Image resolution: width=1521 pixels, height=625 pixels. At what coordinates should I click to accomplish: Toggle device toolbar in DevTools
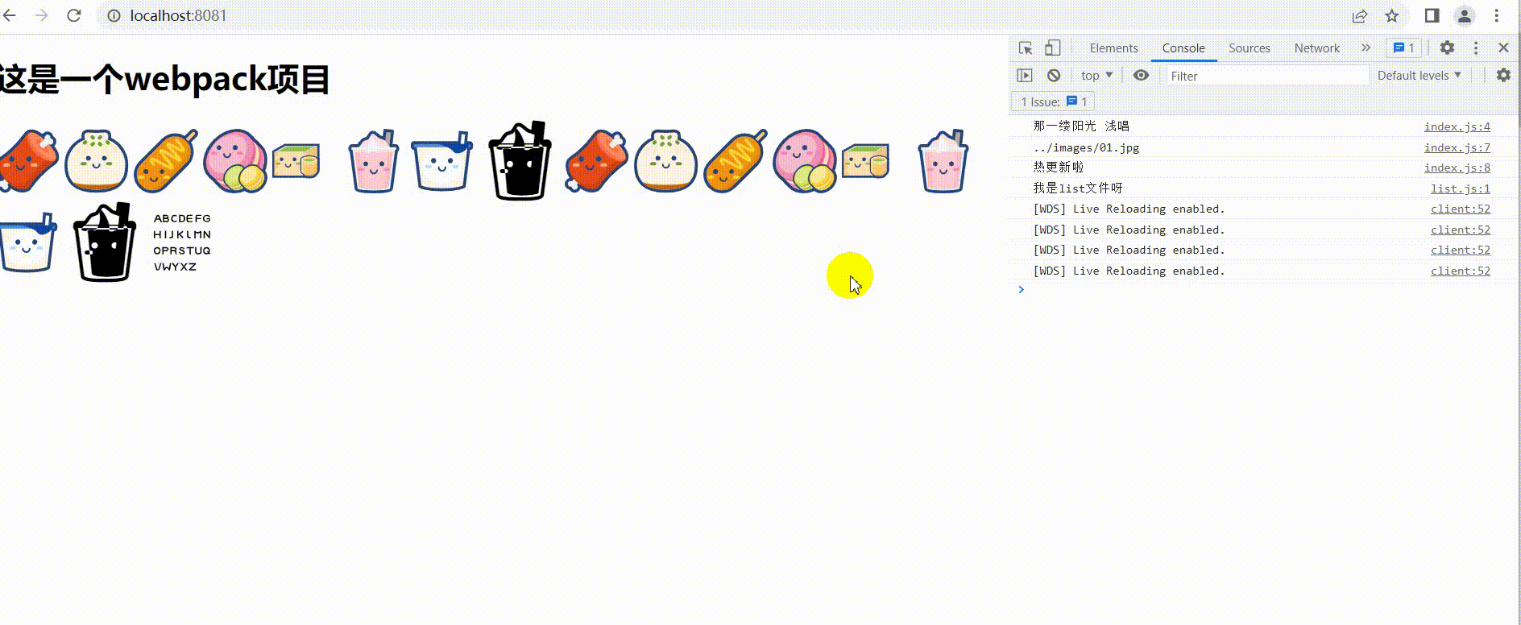pyautogui.click(x=1052, y=48)
